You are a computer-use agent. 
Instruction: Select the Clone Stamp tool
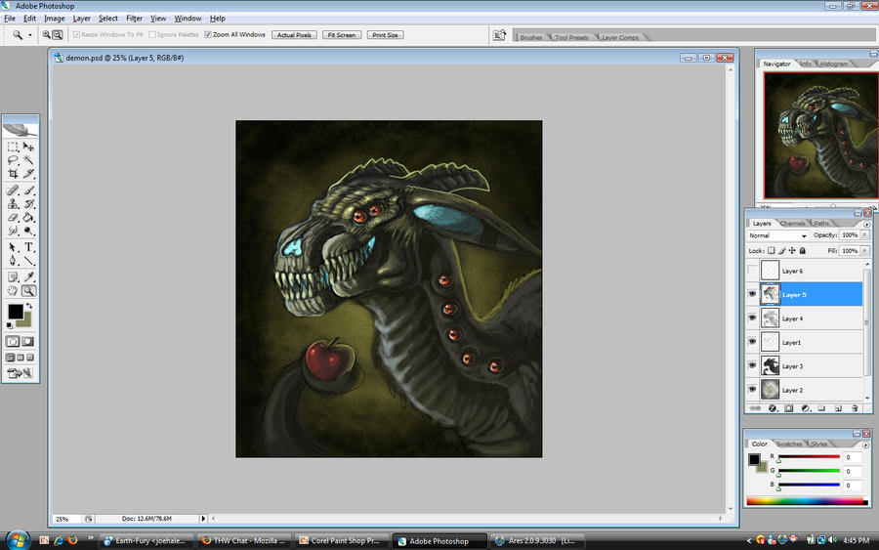[x=13, y=204]
